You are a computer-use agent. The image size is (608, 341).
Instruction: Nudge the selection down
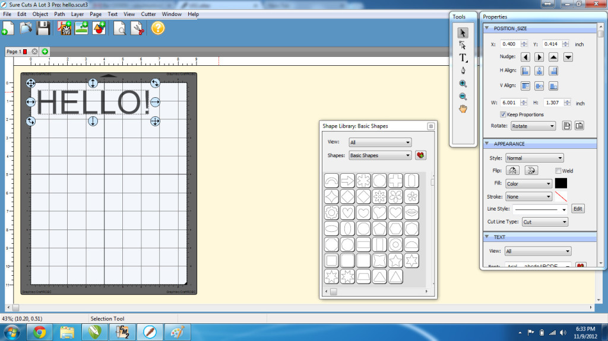point(568,58)
